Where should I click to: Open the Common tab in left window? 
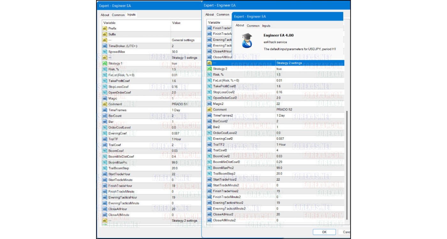118,15
